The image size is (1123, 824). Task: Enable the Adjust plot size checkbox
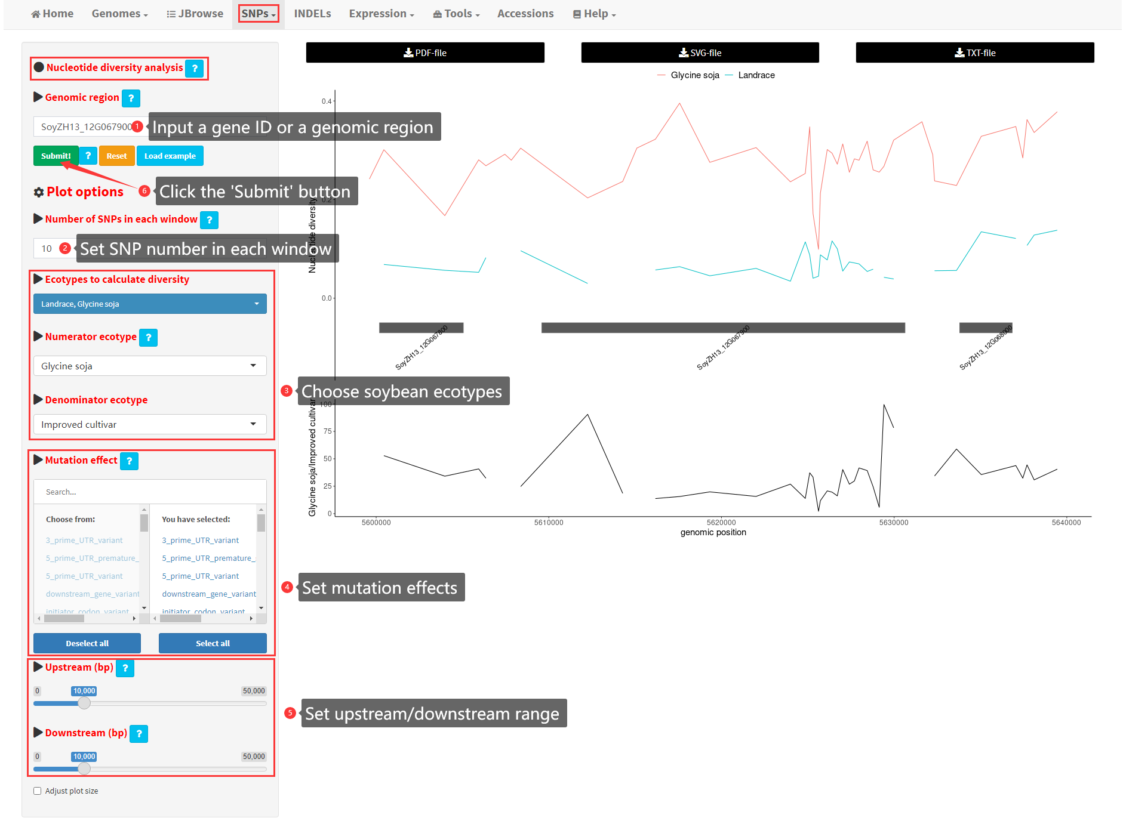pyautogui.click(x=38, y=791)
